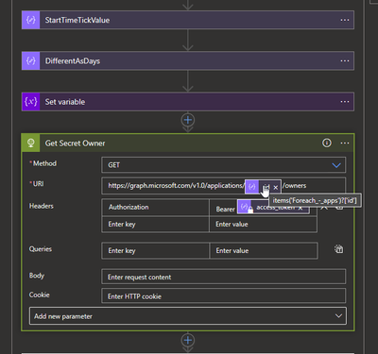Expand the StartTimeTickValue action card
The width and height of the screenshot is (378, 354).
(x=188, y=20)
